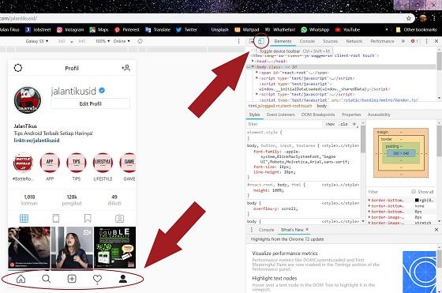Switch to the Performance tab

pyautogui.click(x=382, y=41)
